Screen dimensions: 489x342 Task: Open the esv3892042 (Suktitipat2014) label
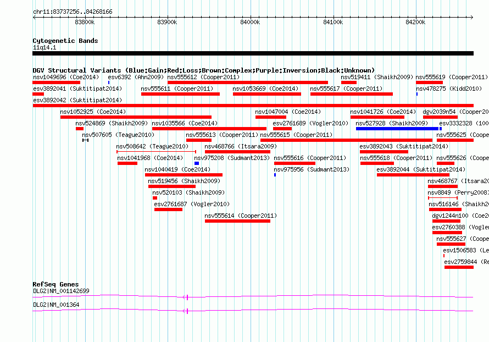click(x=77, y=100)
